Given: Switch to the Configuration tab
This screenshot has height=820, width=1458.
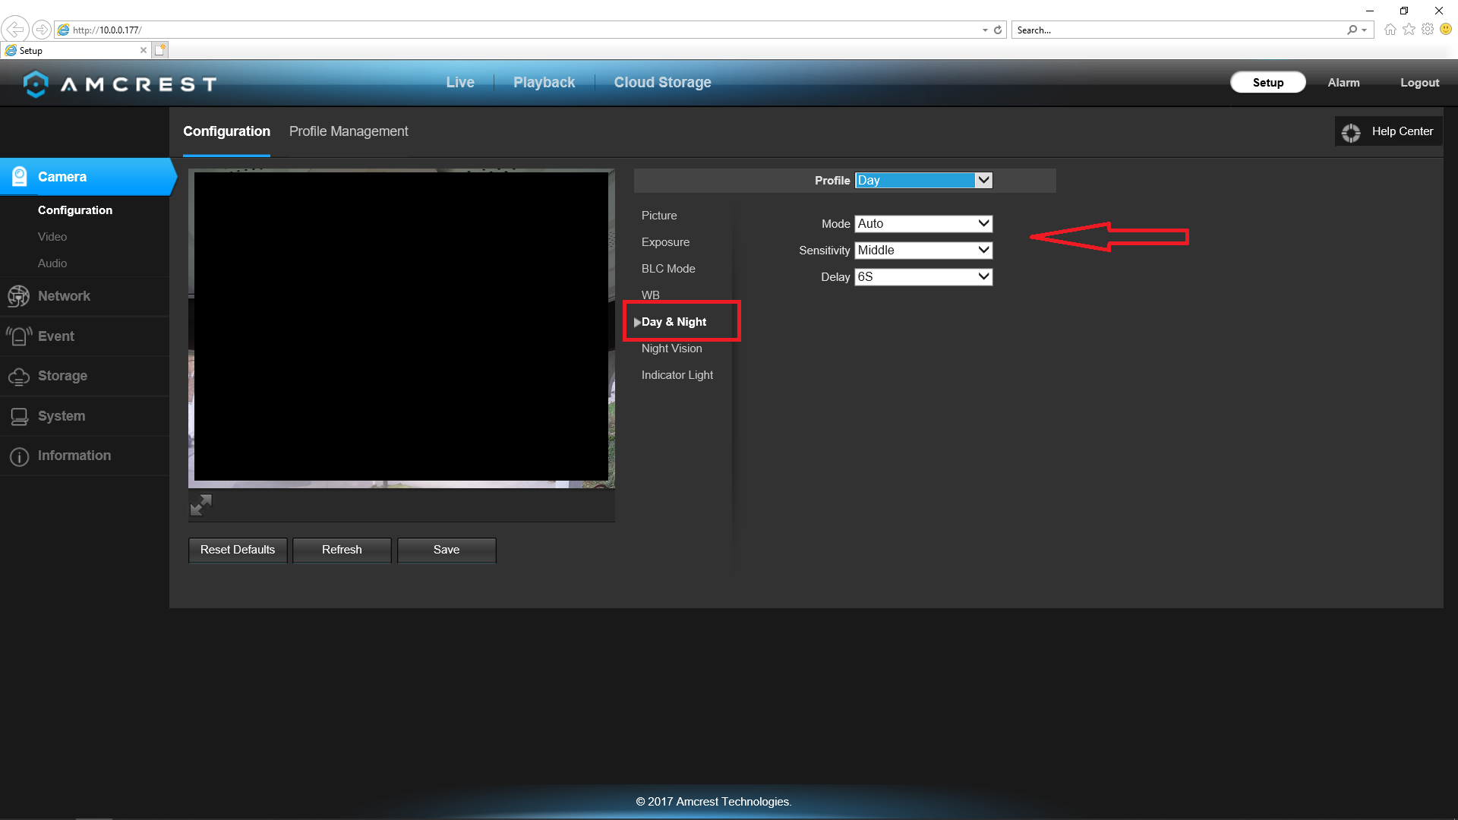Looking at the screenshot, I should tap(226, 131).
